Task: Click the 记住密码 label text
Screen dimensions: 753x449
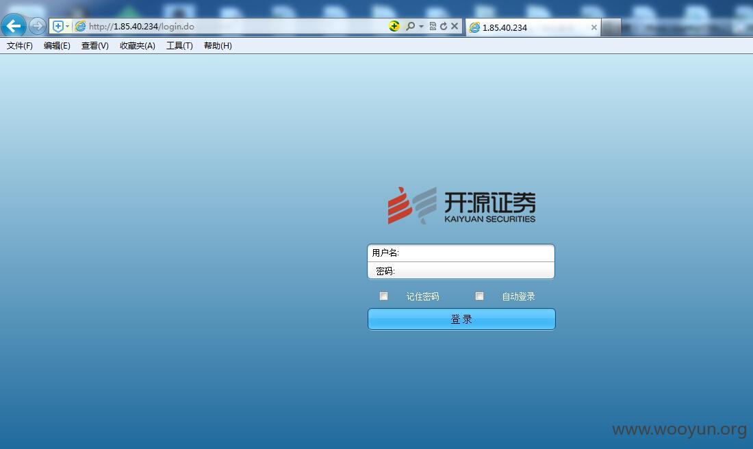Action: click(422, 296)
